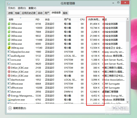Minimize the Task Manager window

click(x=113, y=3)
